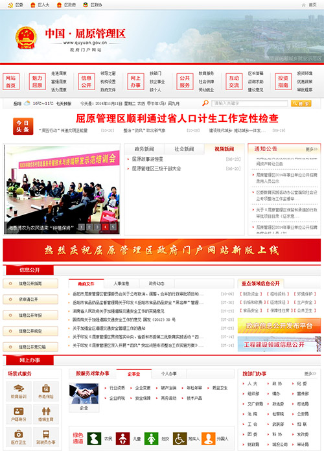This screenshot has height=453, width=324.
Task: Click the training meeting slideshow photo
Action: point(62,189)
